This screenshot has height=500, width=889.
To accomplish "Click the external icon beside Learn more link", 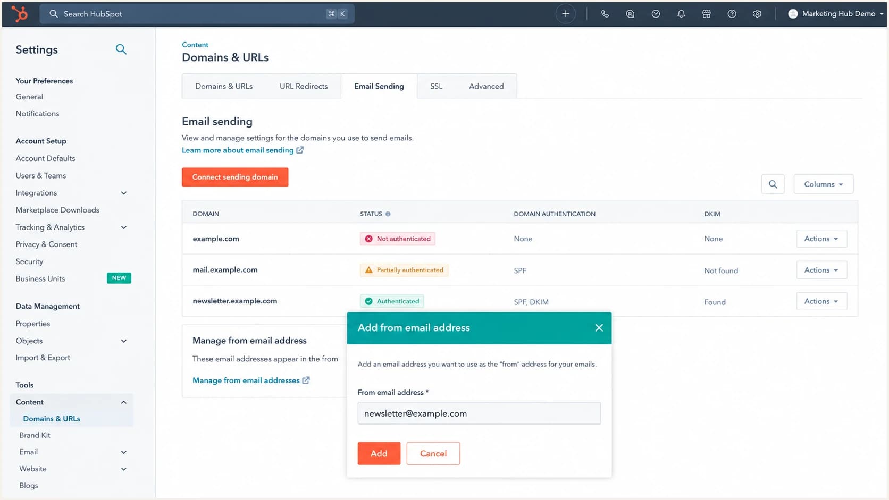I will point(300,150).
